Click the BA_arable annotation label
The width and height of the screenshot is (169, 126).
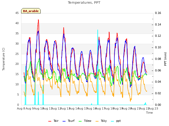(31, 11)
